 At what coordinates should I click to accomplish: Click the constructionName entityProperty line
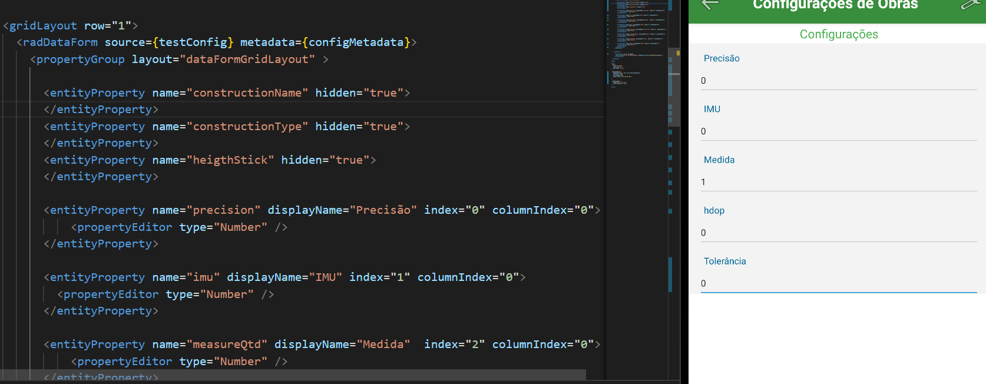coord(227,92)
